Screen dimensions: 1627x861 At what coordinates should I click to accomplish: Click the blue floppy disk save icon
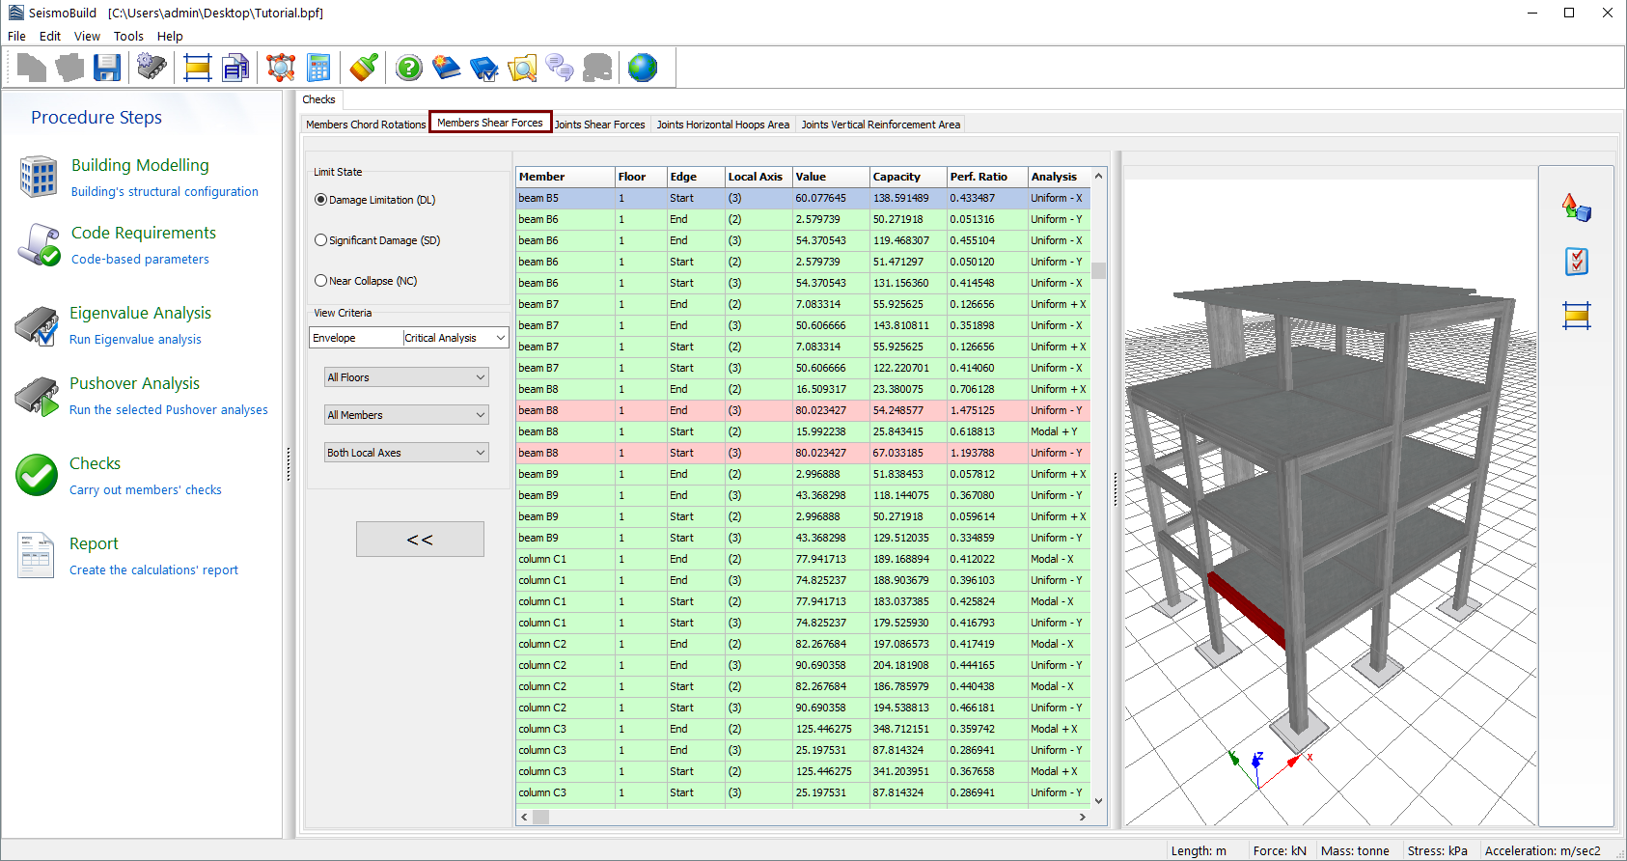[x=107, y=68]
